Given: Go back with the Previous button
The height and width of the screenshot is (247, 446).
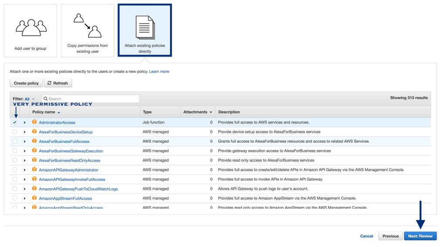Looking at the screenshot, I should (390, 236).
